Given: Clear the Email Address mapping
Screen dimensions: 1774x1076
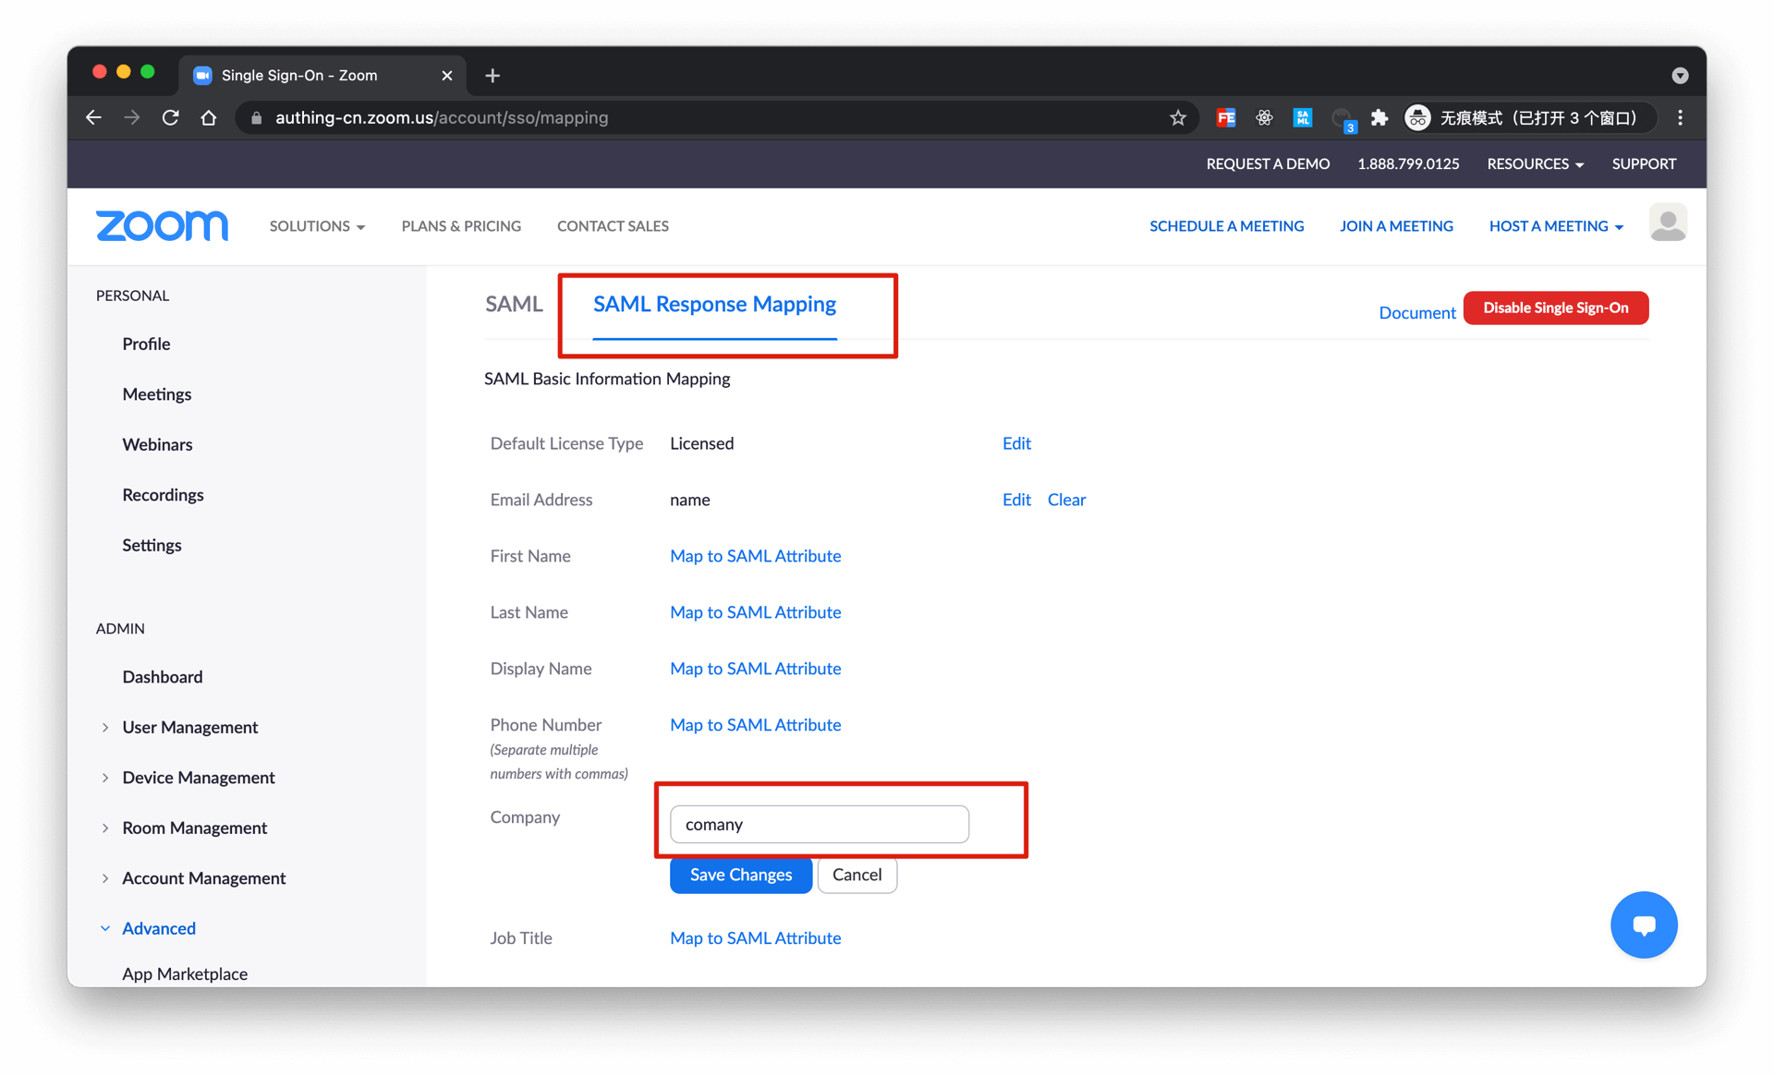Looking at the screenshot, I should pyautogui.click(x=1066, y=500).
